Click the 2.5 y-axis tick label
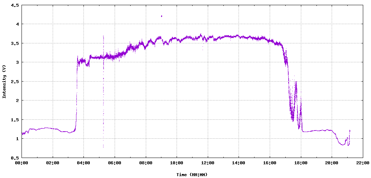The image size is (371, 178). pyautogui.click(x=15, y=82)
